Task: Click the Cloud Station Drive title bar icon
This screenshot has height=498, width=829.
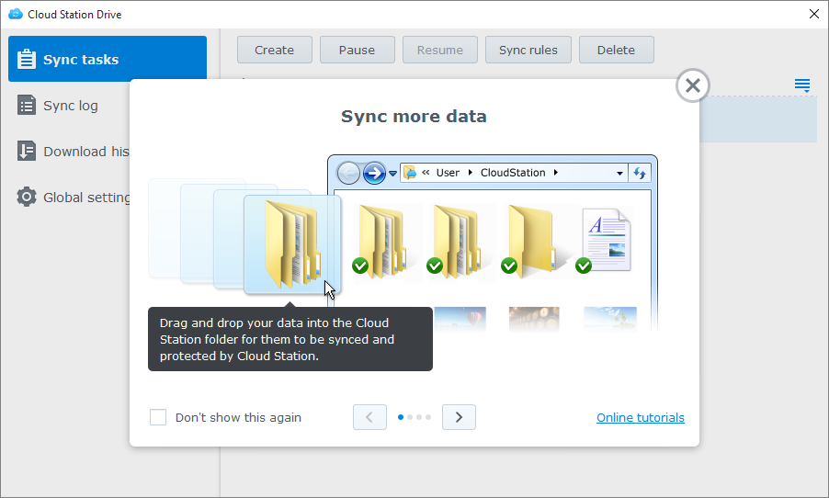Action: [x=15, y=14]
